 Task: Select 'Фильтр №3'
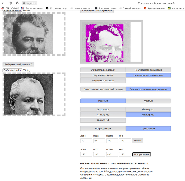(148, 115)
